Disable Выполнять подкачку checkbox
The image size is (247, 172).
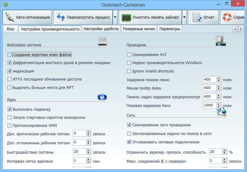point(9,109)
